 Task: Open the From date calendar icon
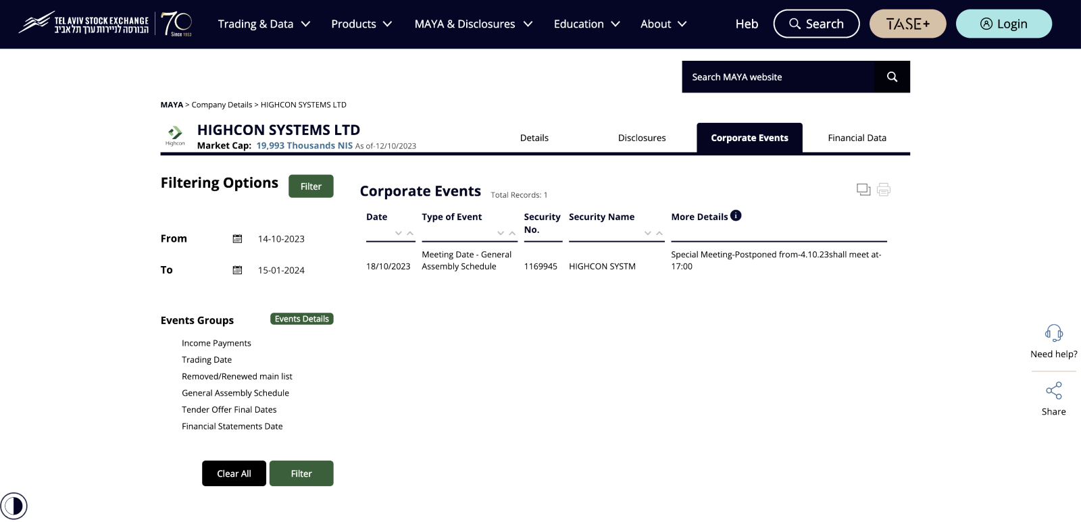pyautogui.click(x=237, y=239)
